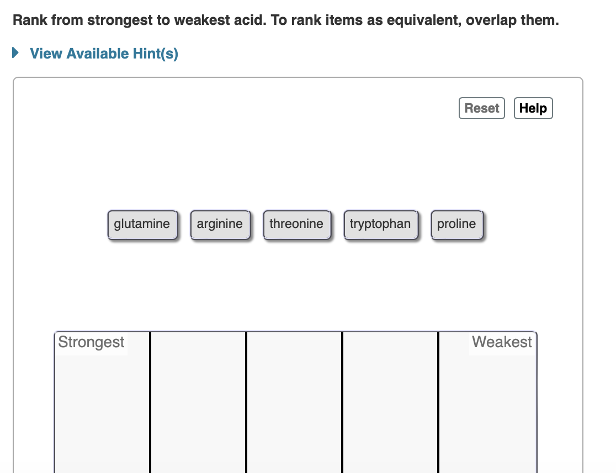Click the second ranking column
The width and height of the screenshot is (616, 473).
[x=198, y=403]
